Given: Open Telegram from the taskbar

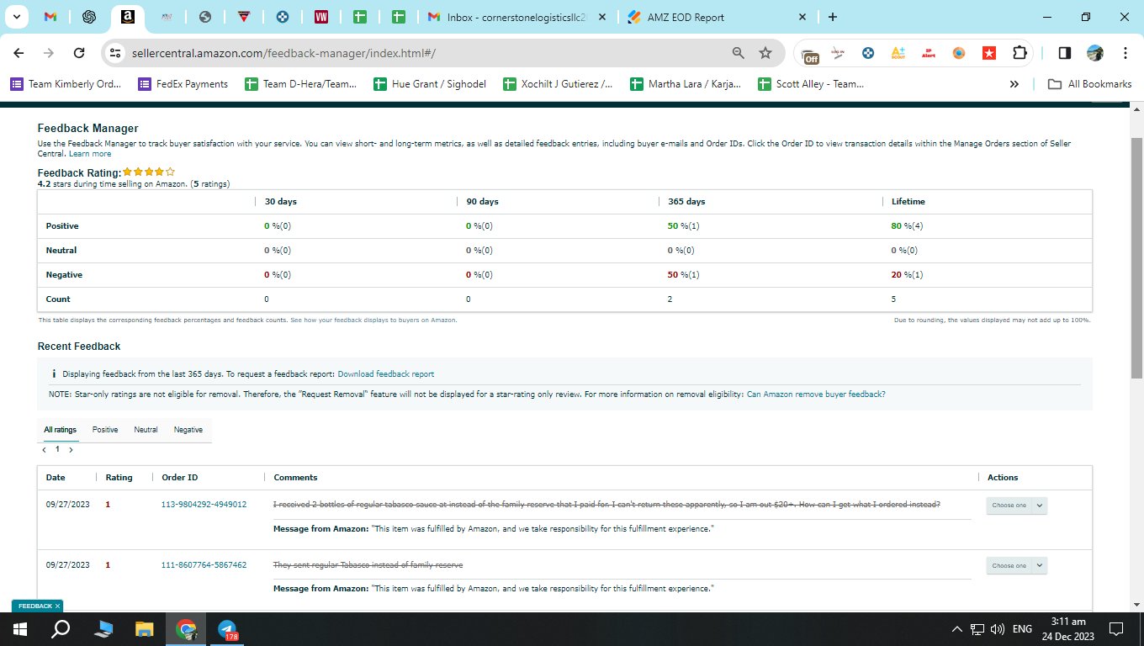Looking at the screenshot, I should coord(227,629).
